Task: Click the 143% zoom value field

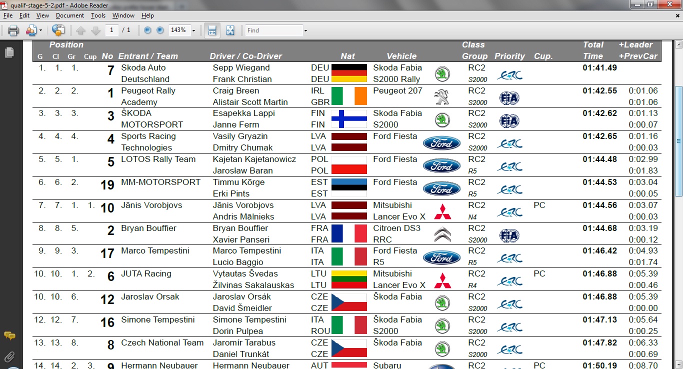Action: pyautogui.click(x=178, y=30)
